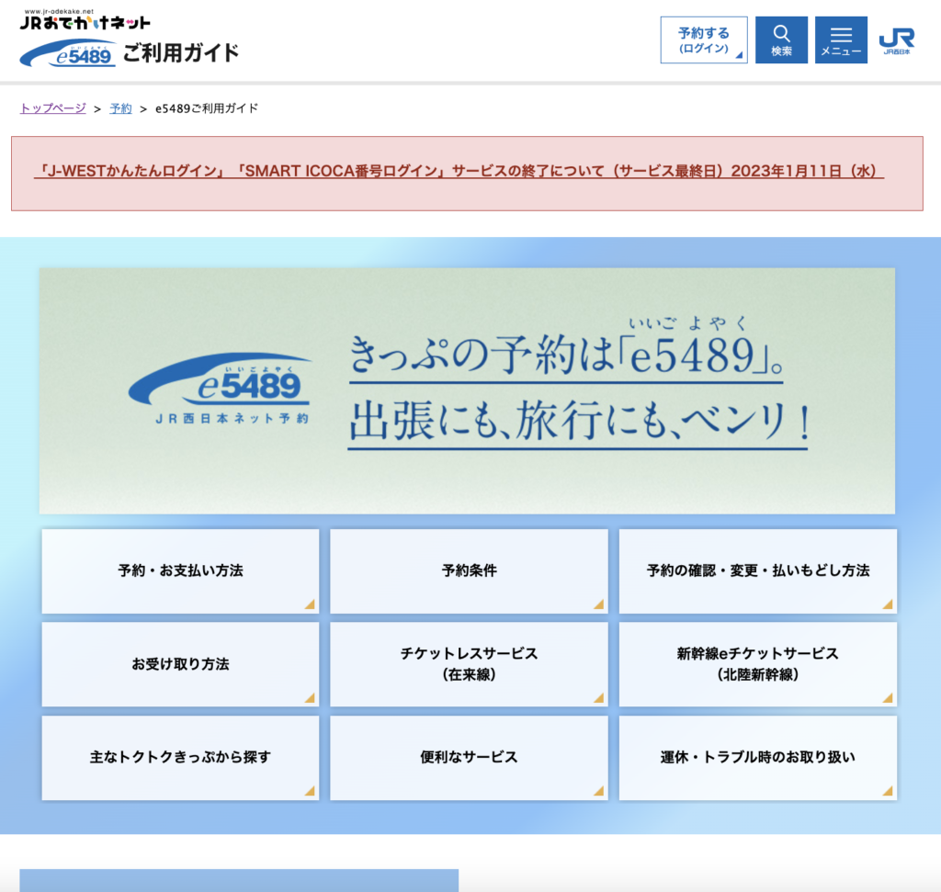The height and width of the screenshot is (892, 941).
Task: Click the JR West logo
Action: coord(897,40)
